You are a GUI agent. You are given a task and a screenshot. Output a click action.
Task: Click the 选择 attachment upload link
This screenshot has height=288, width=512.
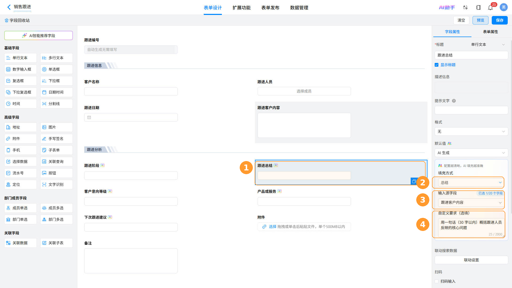272,227
